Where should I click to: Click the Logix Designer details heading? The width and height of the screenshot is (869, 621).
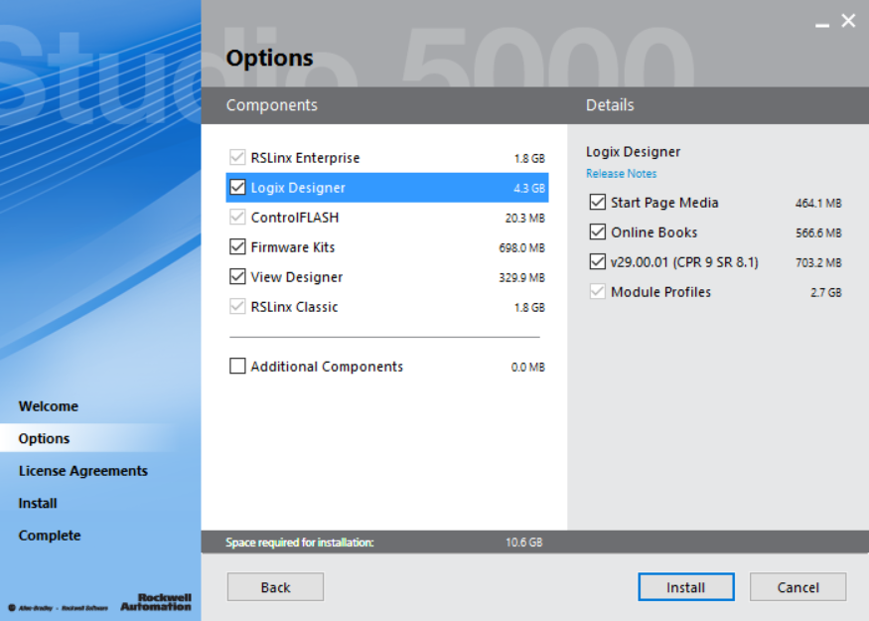point(633,152)
